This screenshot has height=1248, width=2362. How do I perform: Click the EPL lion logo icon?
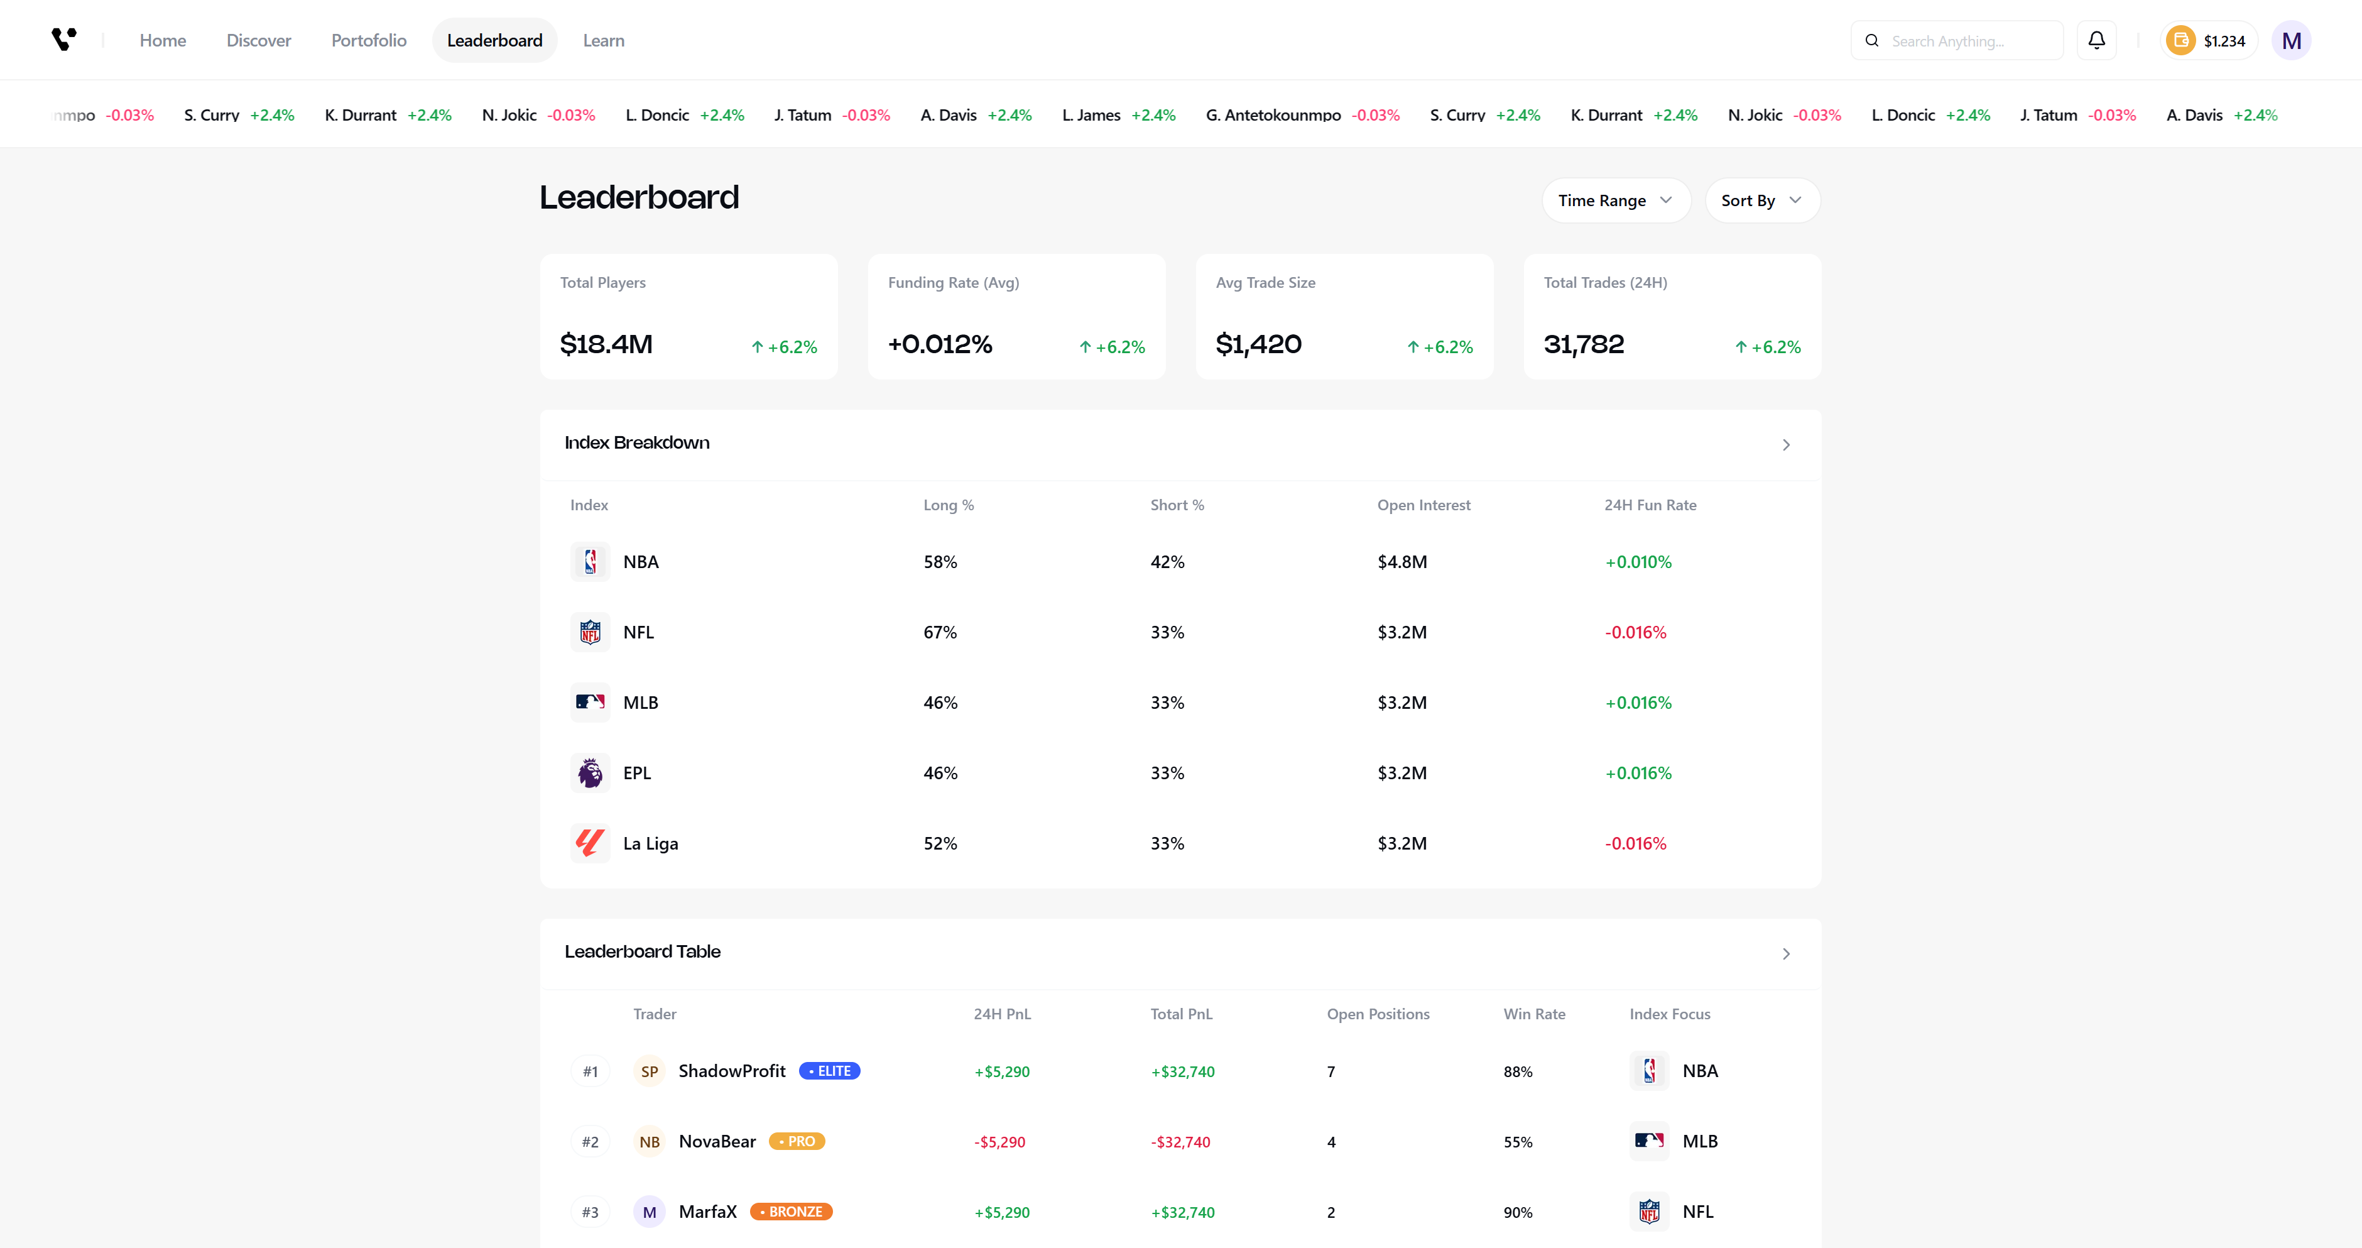(x=590, y=773)
